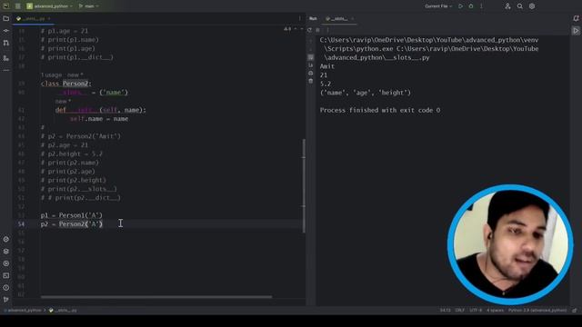Close the __slots__.py editor tab
Viewport: 582px width, 327px height.
click(49, 18)
